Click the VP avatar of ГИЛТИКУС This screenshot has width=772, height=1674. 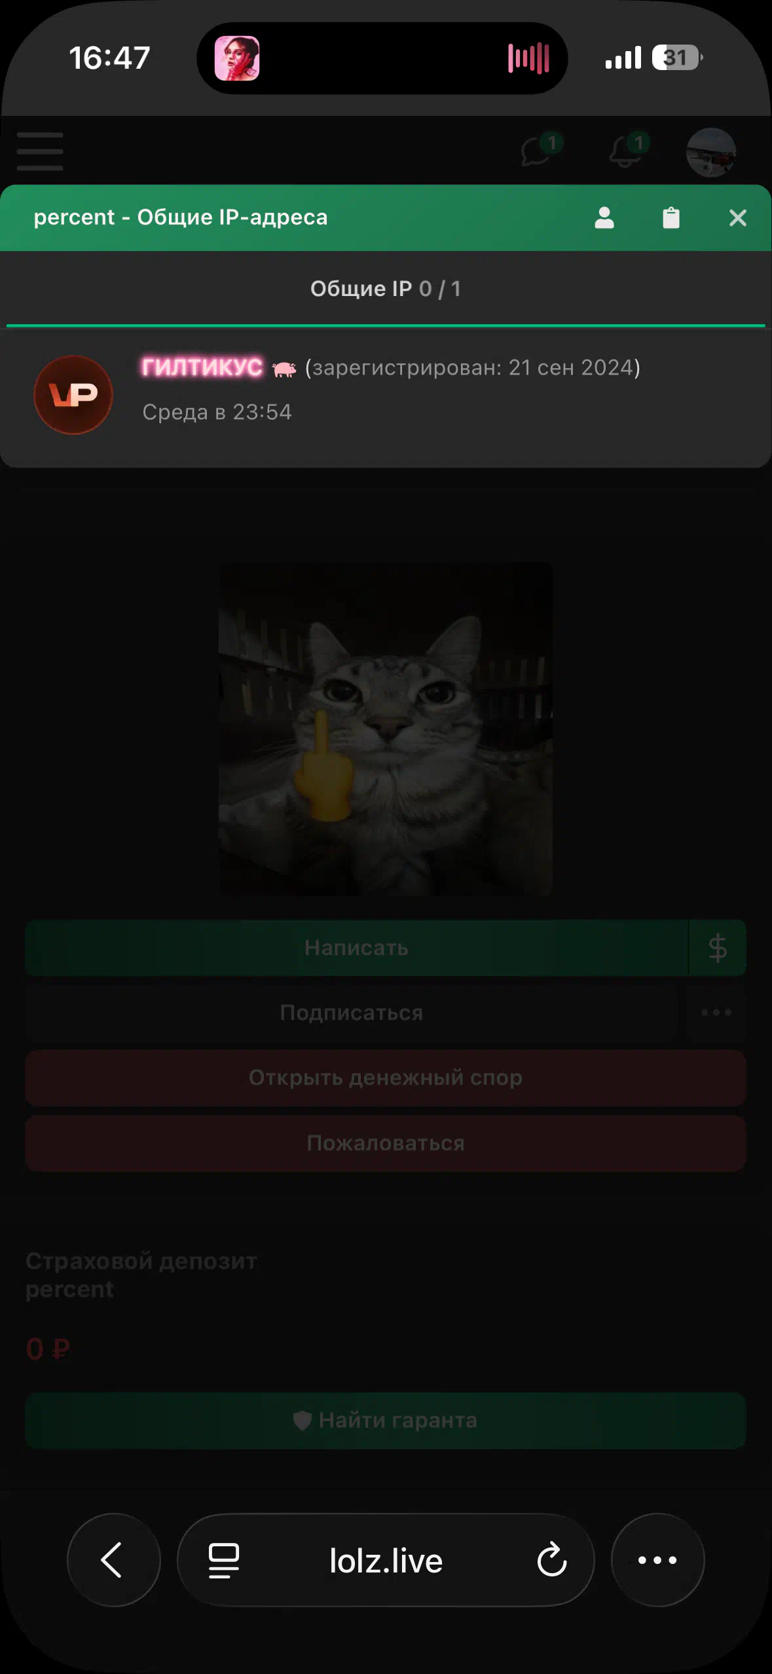73,395
